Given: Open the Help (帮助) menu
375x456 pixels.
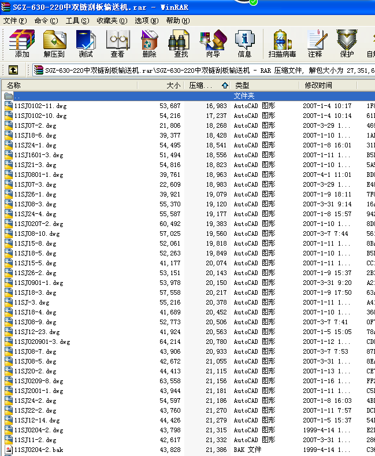Looking at the screenshot, I should pos(178,21).
